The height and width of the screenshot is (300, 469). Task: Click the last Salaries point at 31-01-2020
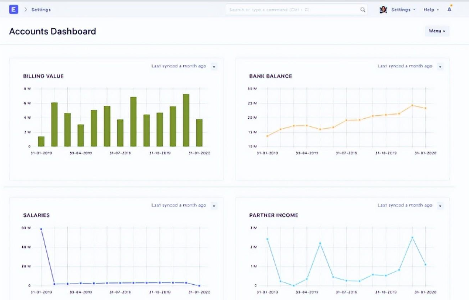(199, 285)
